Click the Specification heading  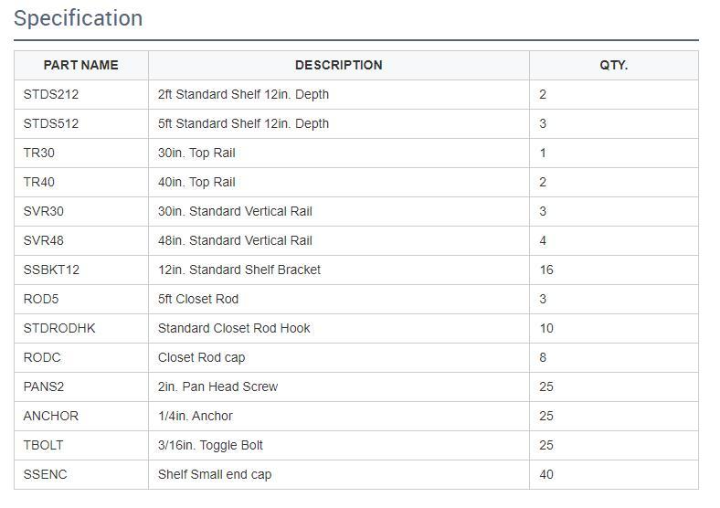coord(78,19)
